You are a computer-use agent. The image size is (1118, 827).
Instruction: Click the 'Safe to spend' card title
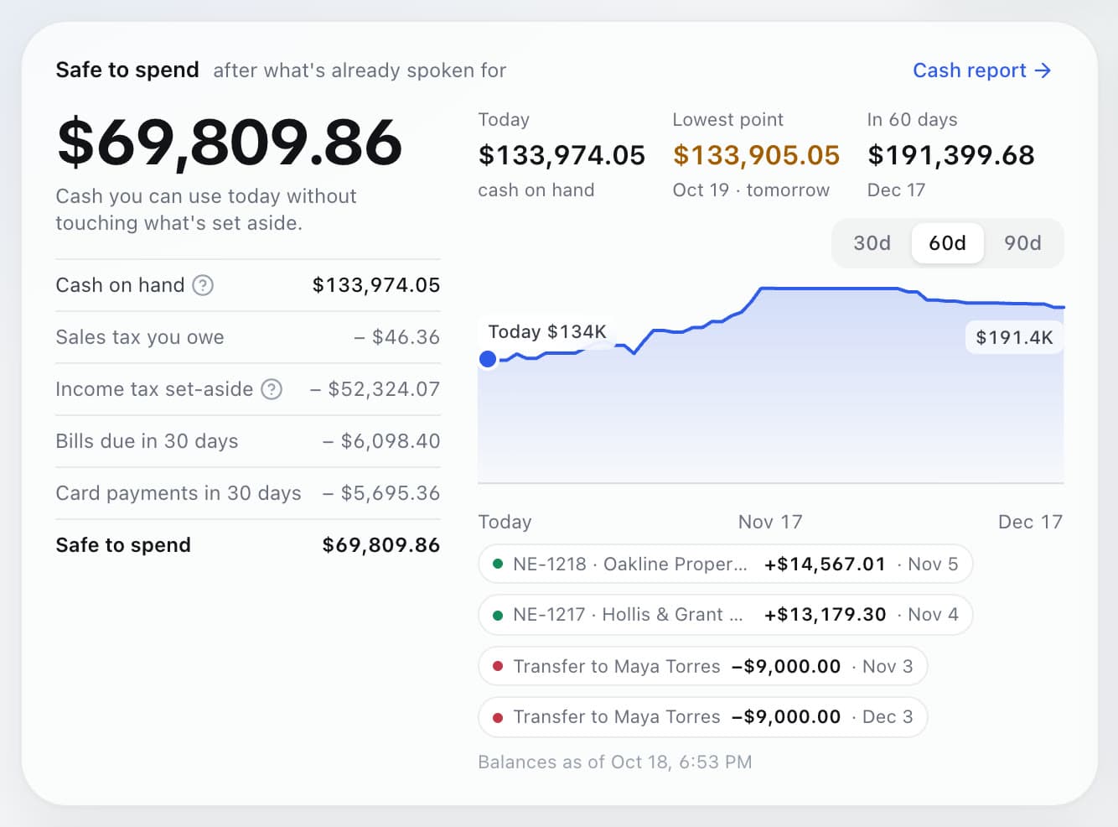127,70
